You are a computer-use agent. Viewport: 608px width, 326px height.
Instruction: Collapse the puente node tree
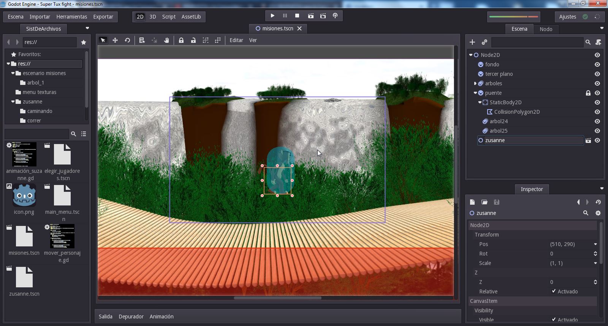coord(475,93)
